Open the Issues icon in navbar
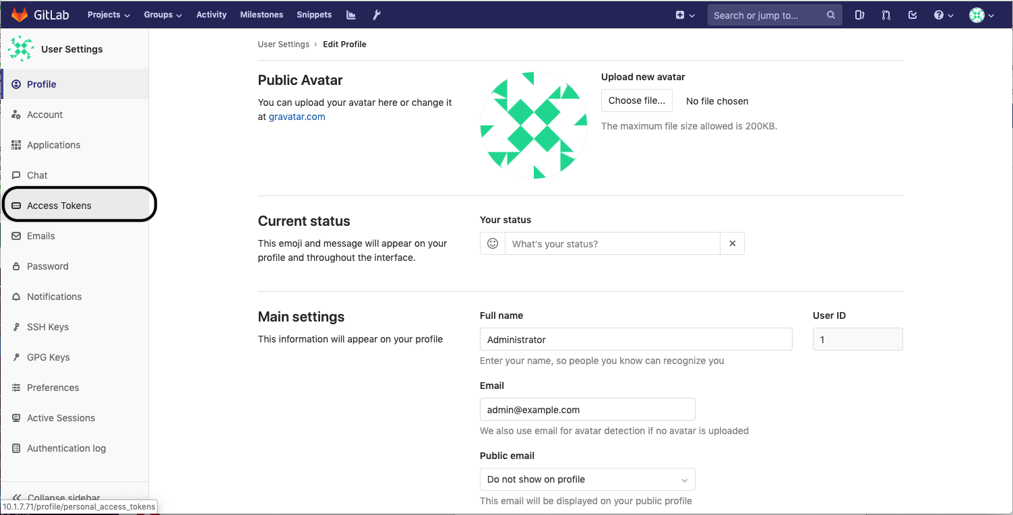This screenshot has height=515, width=1013. click(x=859, y=14)
